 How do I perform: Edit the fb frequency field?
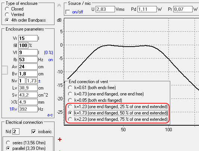28,60
